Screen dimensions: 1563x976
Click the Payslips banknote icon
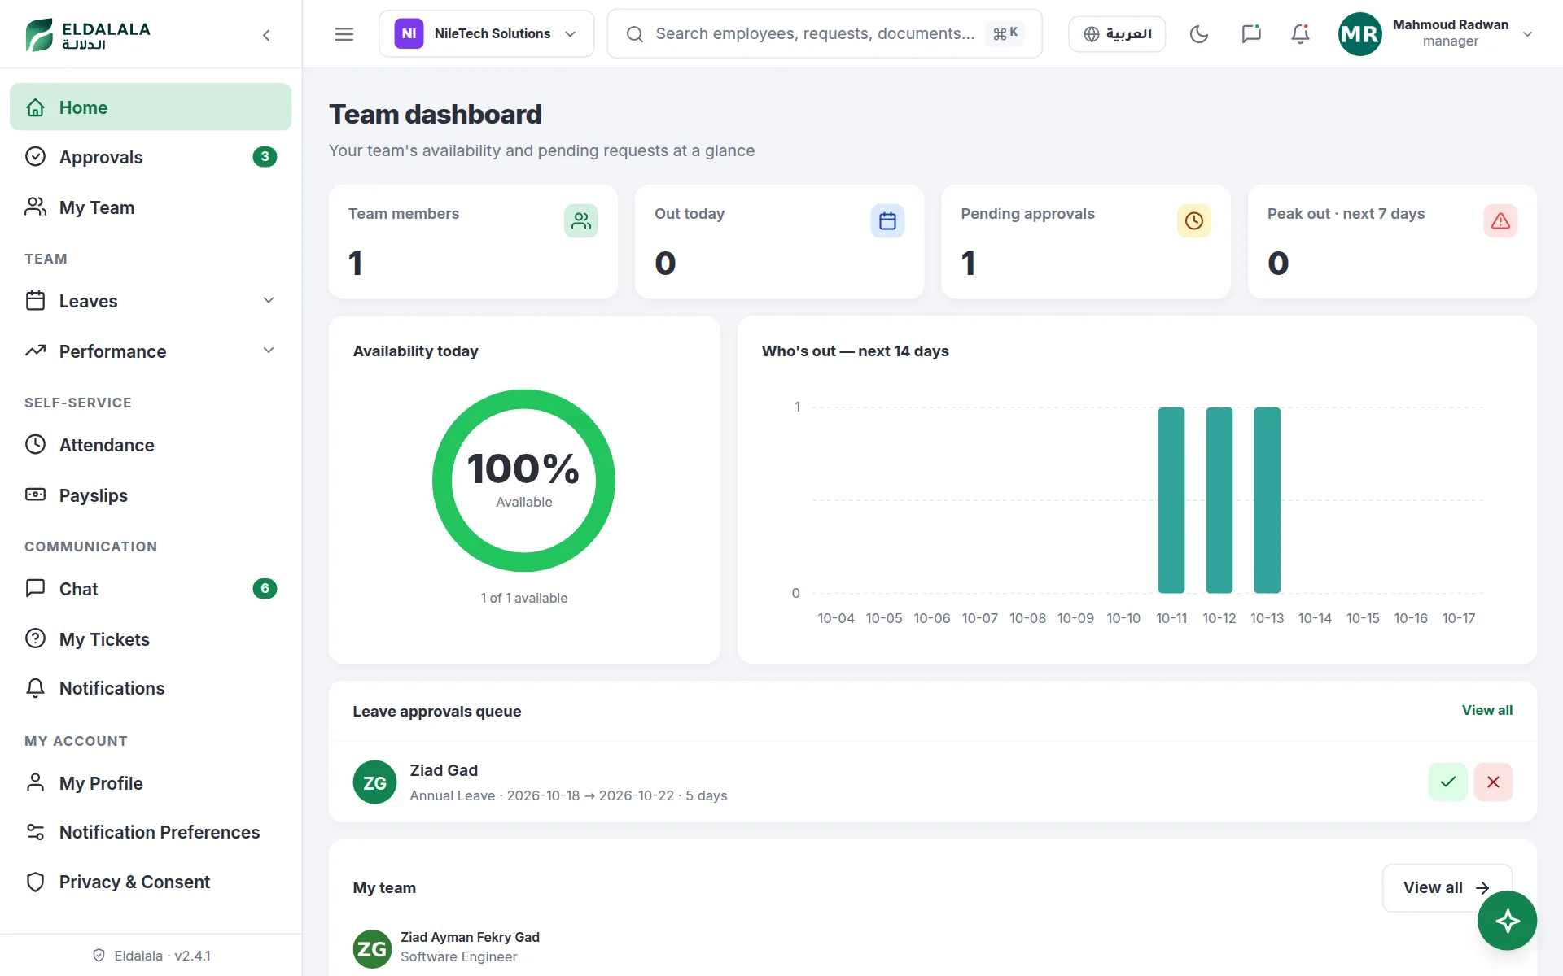[35, 495]
